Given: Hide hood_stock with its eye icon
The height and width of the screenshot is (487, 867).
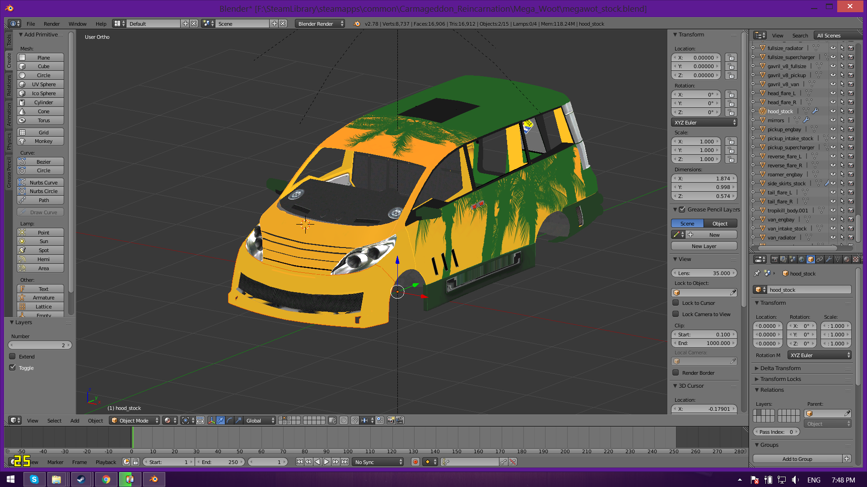Looking at the screenshot, I should point(833,111).
